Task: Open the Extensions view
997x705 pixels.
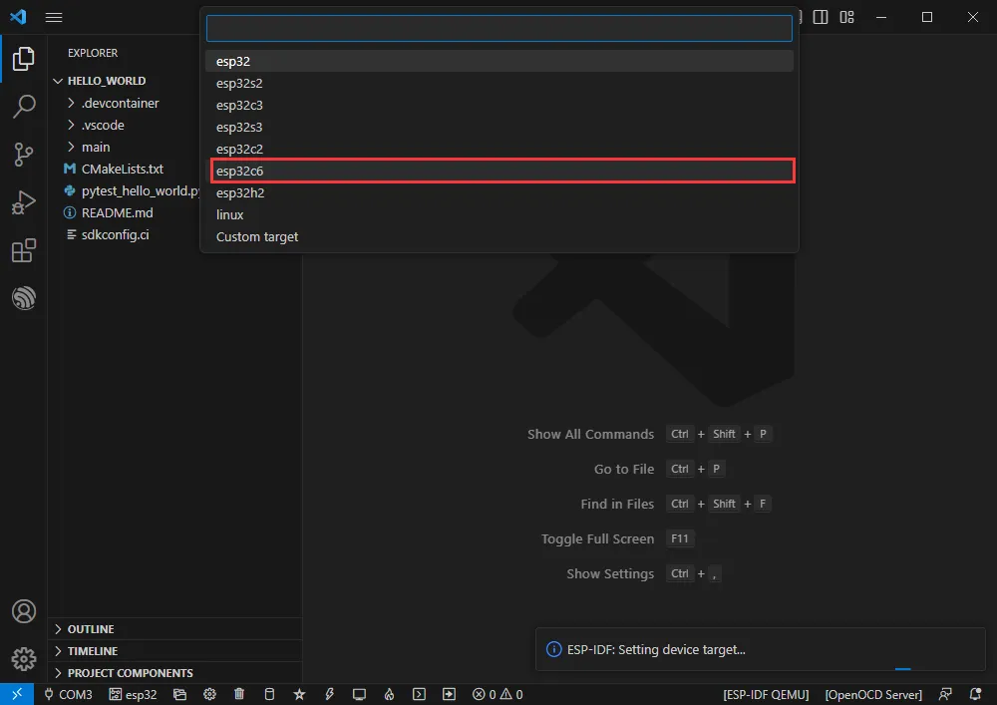Action: point(24,251)
